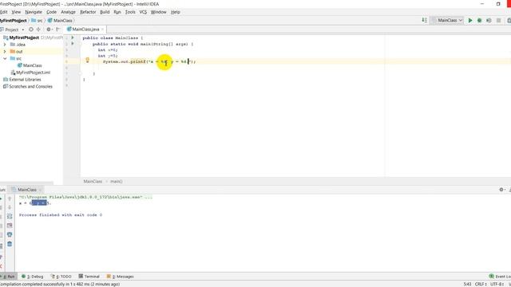Viewport: 511px width, 287px height.
Task: Collapse all with the Project panel toolbar icon
Action: [x=38, y=29]
